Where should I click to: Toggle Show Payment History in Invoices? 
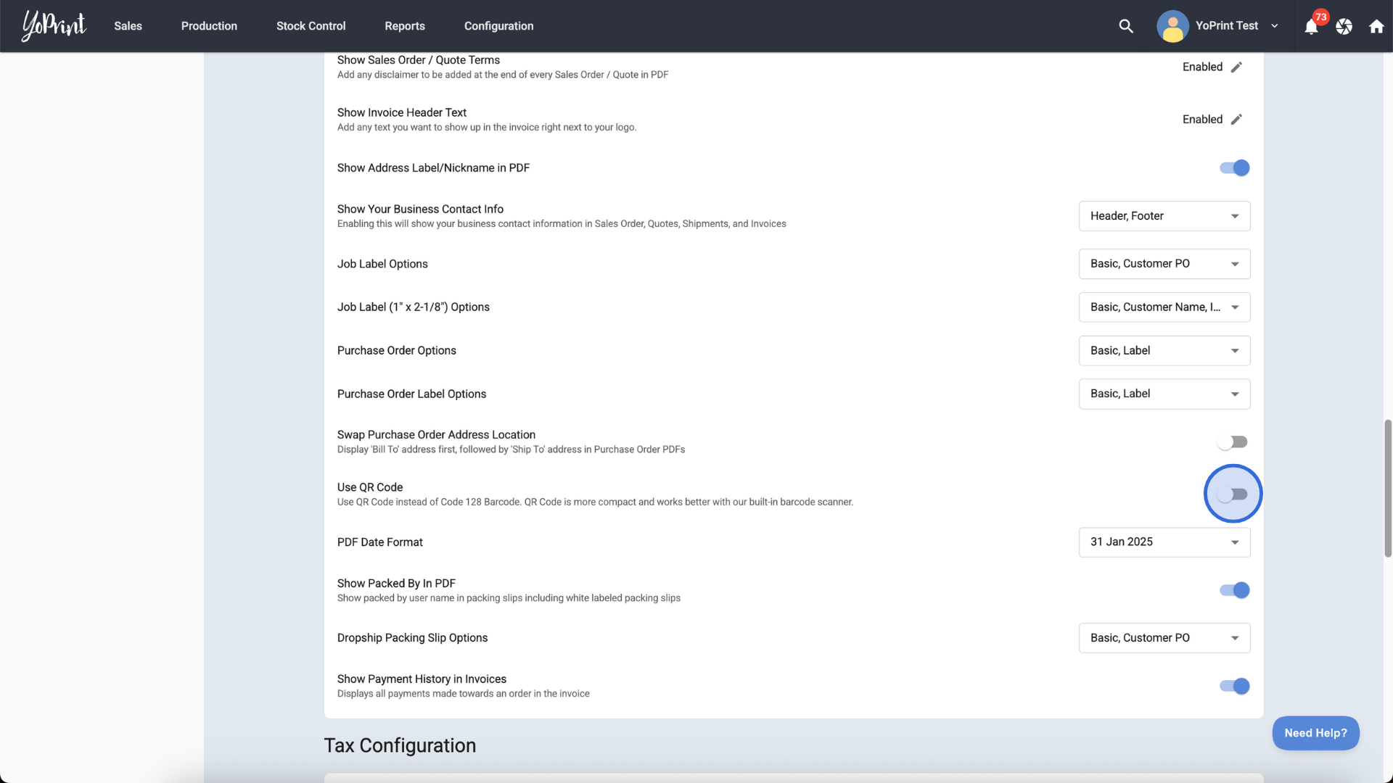1234,686
